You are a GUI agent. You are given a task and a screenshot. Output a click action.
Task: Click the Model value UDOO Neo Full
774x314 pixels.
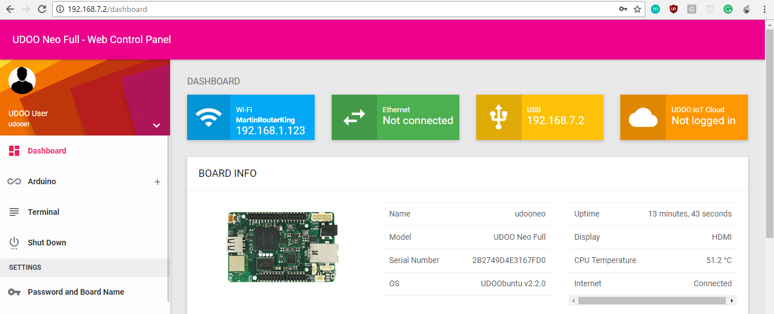[519, 237]
